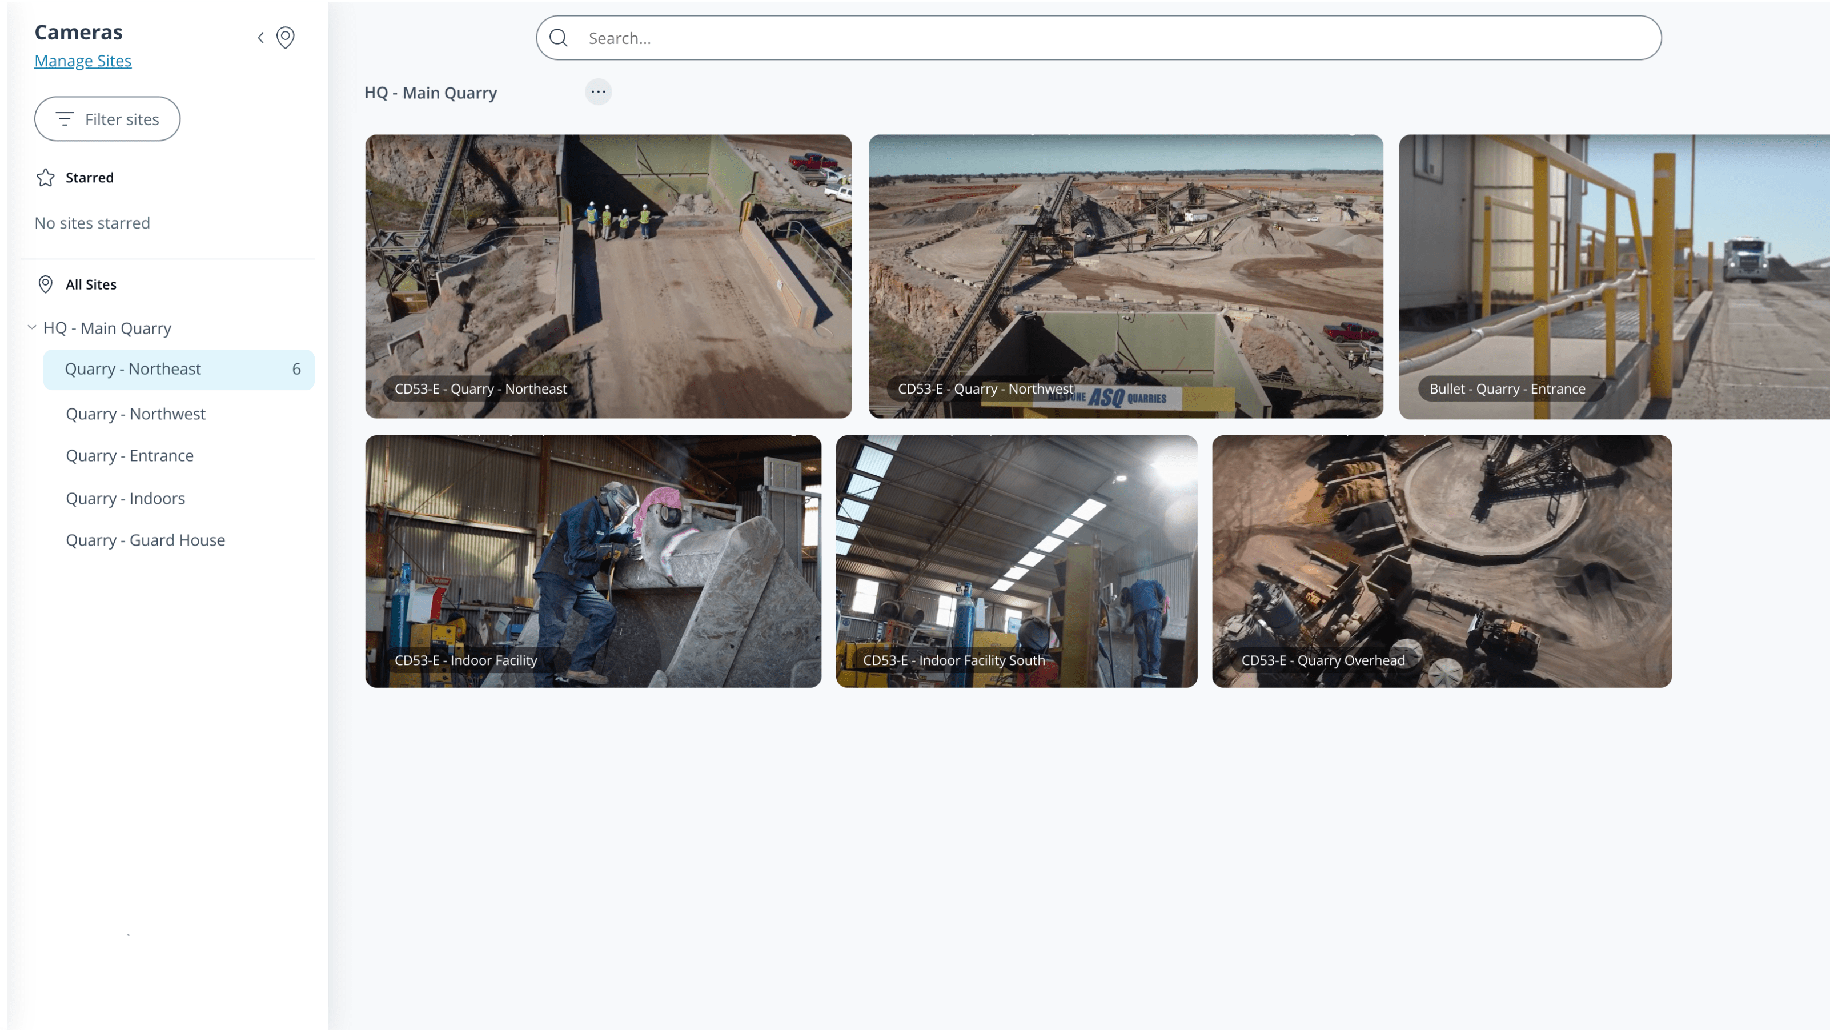Open the Bullet - Quarry - Entrance camera thumbnail
Image resolution: width=1830 pixels, height=1030 pixels.
click(x=1614, y=277)
